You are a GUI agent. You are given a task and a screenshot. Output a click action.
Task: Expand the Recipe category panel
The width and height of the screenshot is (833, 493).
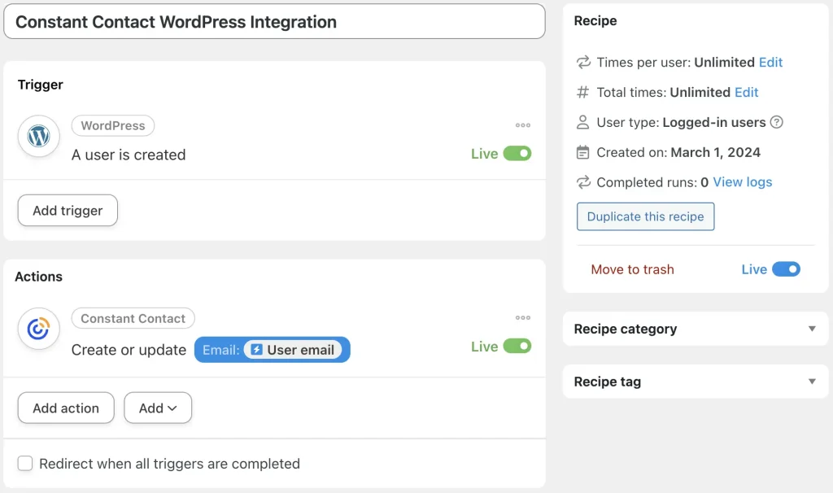tap(811, 329)
